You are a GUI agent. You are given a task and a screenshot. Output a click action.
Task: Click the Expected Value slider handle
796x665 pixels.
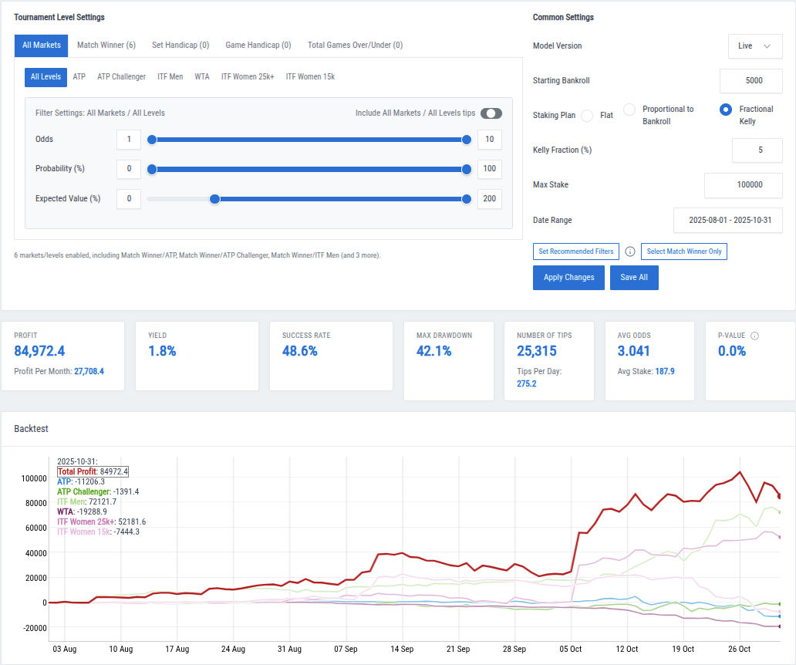[x=214, y=198]
